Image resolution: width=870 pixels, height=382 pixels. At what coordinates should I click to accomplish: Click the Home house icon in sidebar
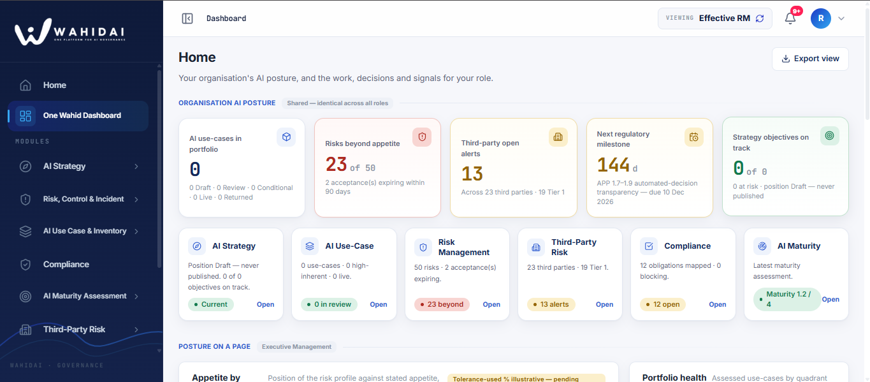point(25,85)
